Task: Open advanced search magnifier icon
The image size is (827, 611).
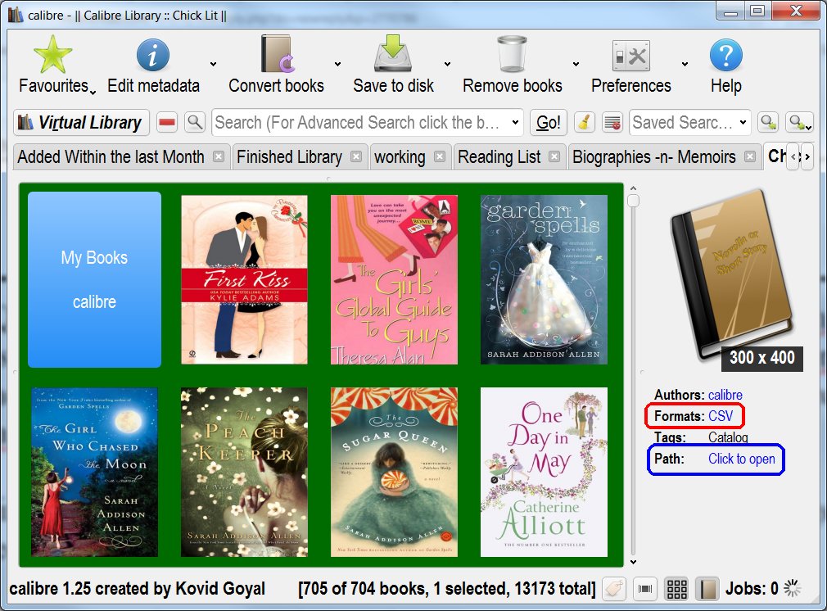Action: click(x=195, y=122)
